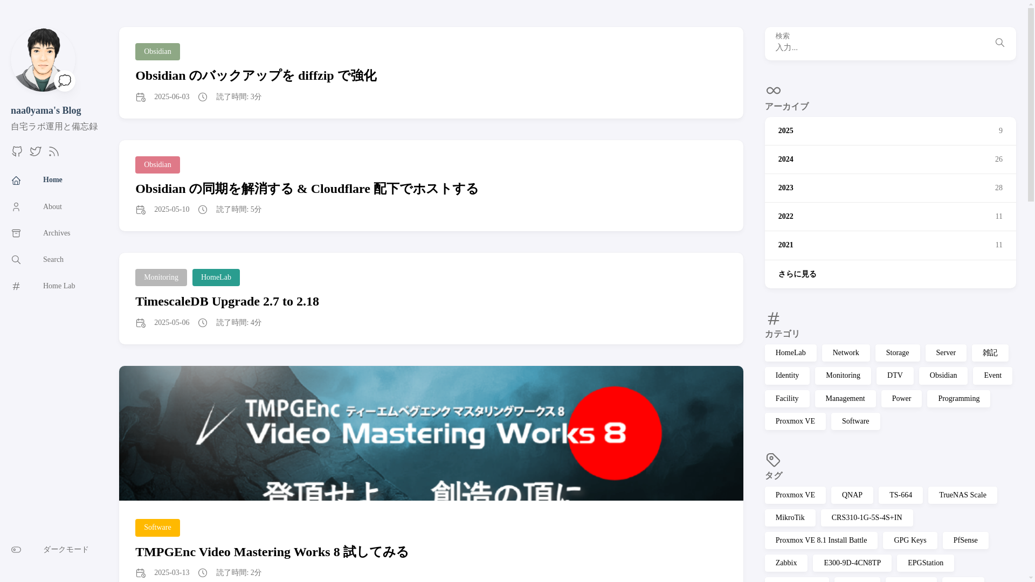Select Proxmox VE category
1035x582 pixels.
point(795,421)
